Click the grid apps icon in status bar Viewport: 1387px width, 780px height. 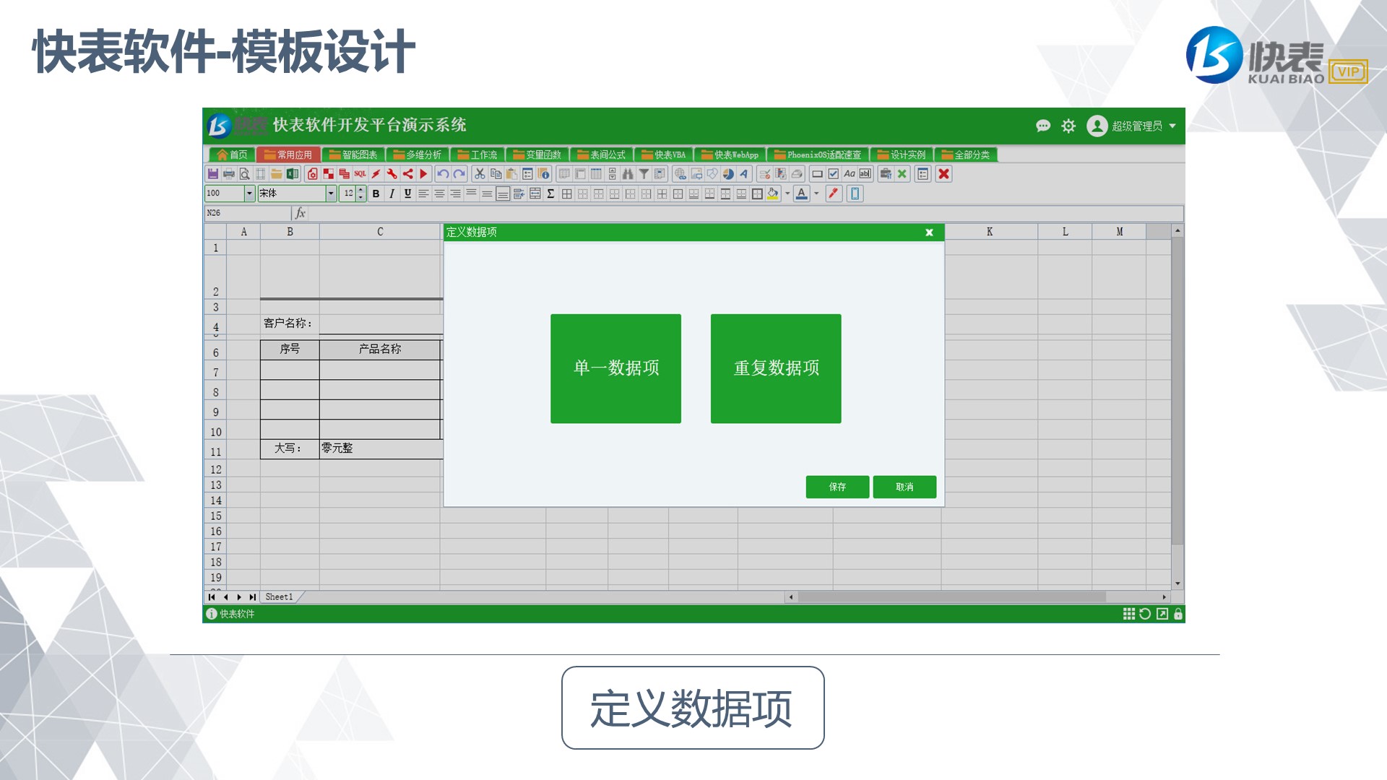pos(1128,614)
